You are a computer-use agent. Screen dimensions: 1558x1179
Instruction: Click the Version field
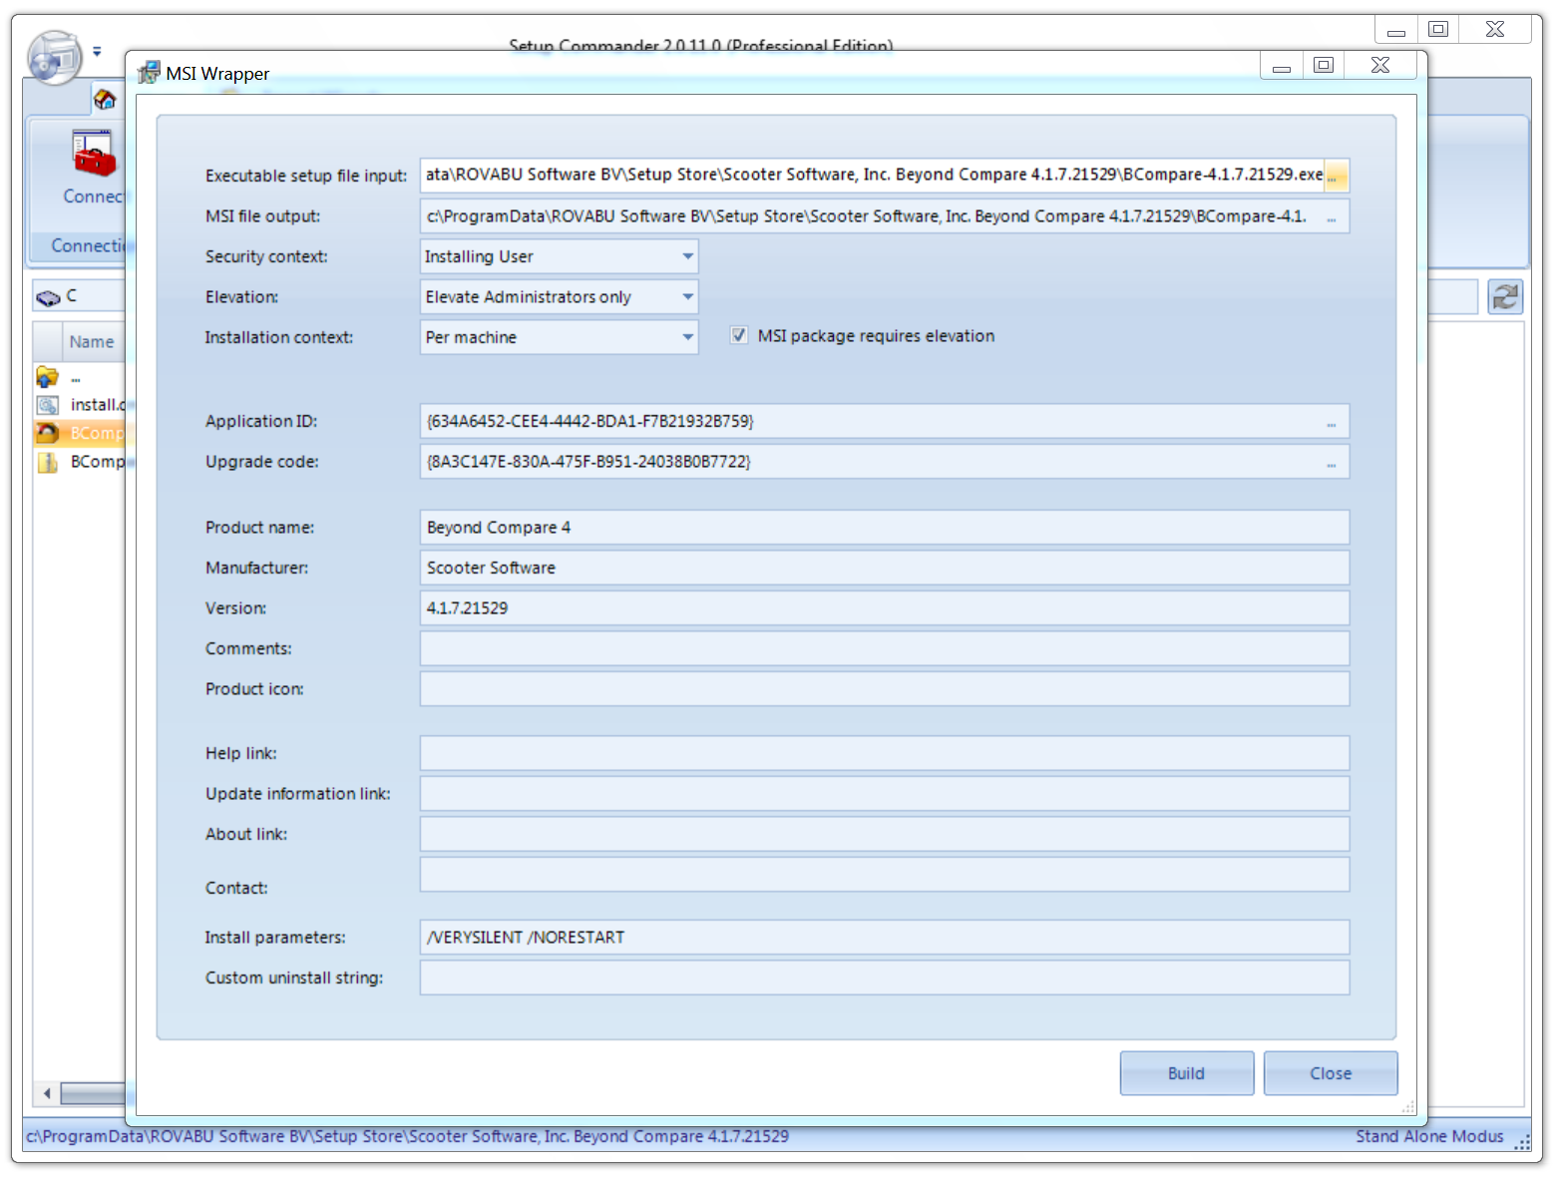click(885, 608)
